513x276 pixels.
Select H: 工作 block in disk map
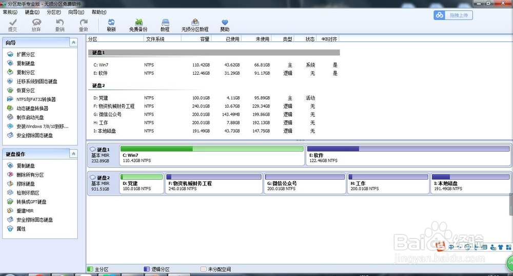point(388,183)
